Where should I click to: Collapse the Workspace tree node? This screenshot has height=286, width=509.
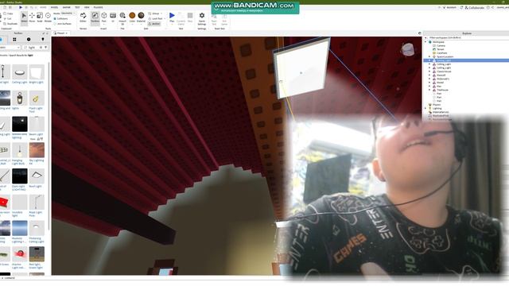(426, 42)
